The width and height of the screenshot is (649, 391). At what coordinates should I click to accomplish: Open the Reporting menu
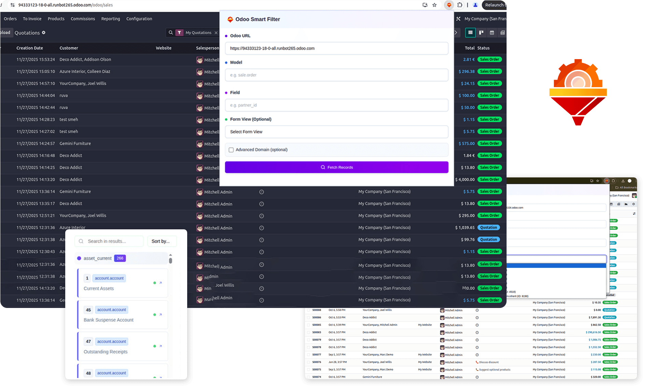point(110,19)
